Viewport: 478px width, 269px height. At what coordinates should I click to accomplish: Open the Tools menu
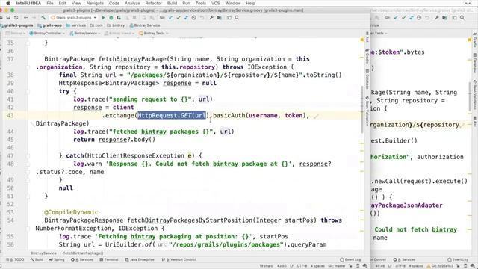201,3
